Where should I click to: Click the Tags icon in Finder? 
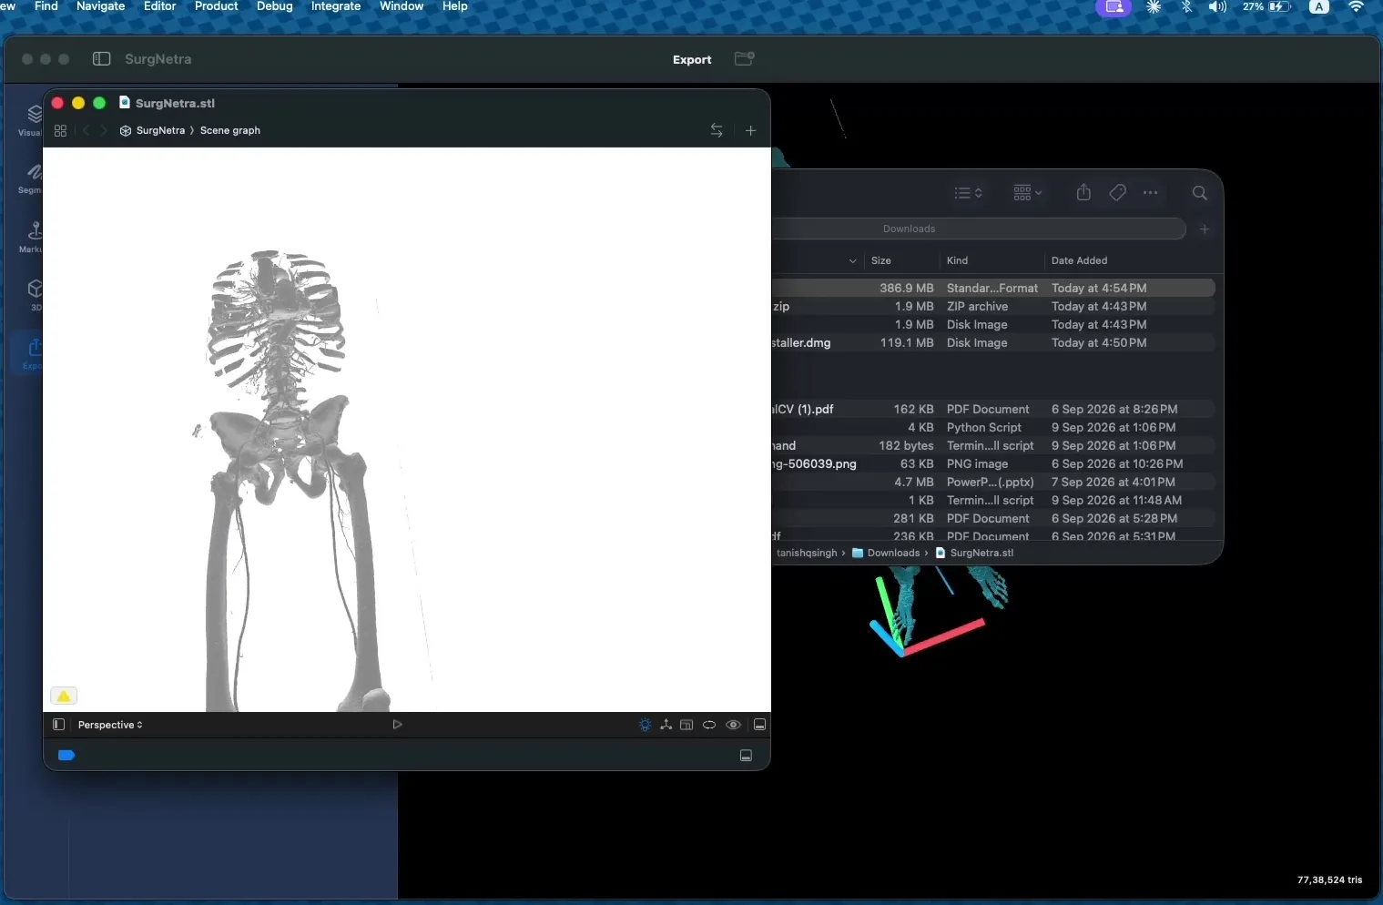pyautogui.click(x=1118, y=192)
